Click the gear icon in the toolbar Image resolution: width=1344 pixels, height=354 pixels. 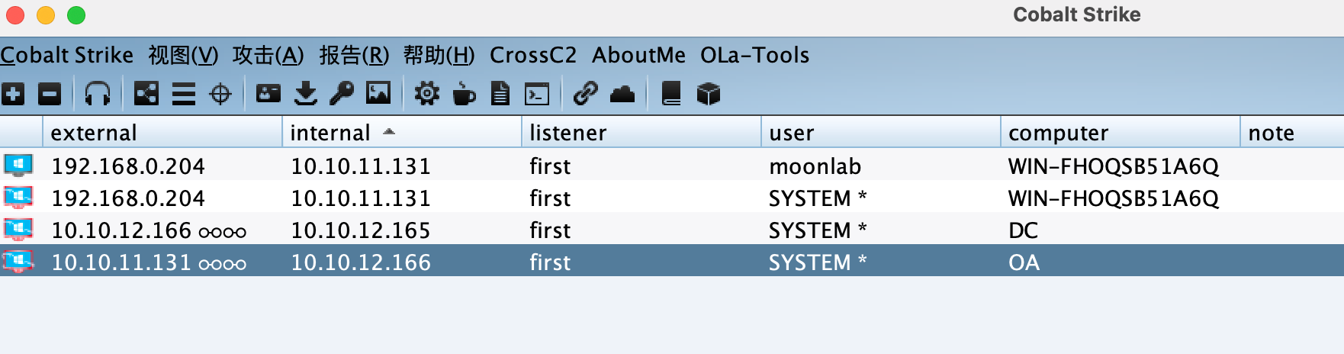click(426, 94)
